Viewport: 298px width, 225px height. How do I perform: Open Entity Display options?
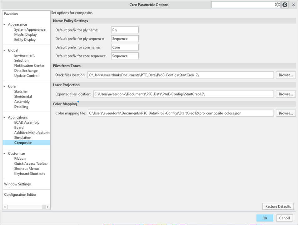25,40
